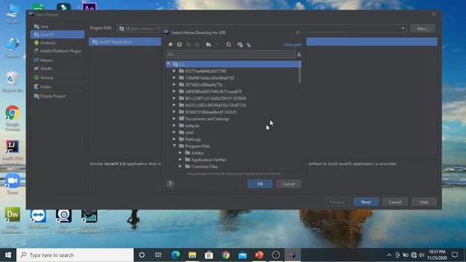Open the Project SDK dropdown arrow
466x262 pixels.
(403, 28)
